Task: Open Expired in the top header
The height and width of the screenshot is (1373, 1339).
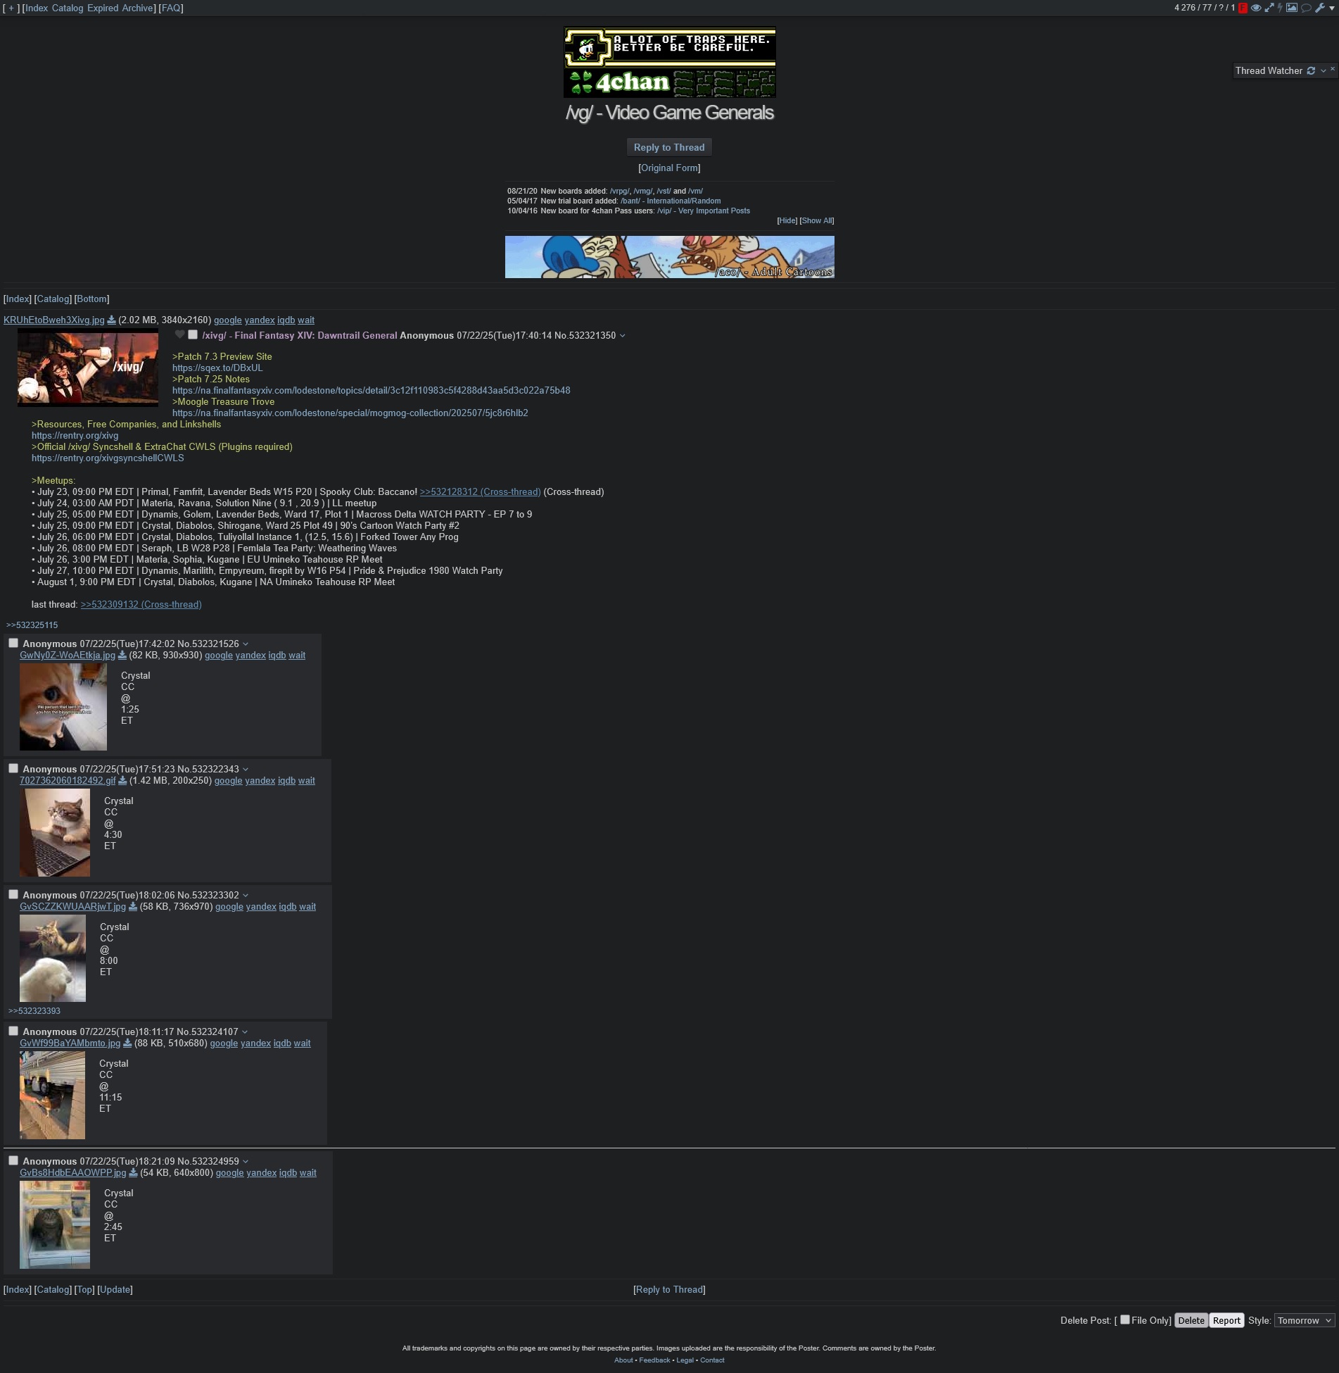Action: click(x=103, y=8)
